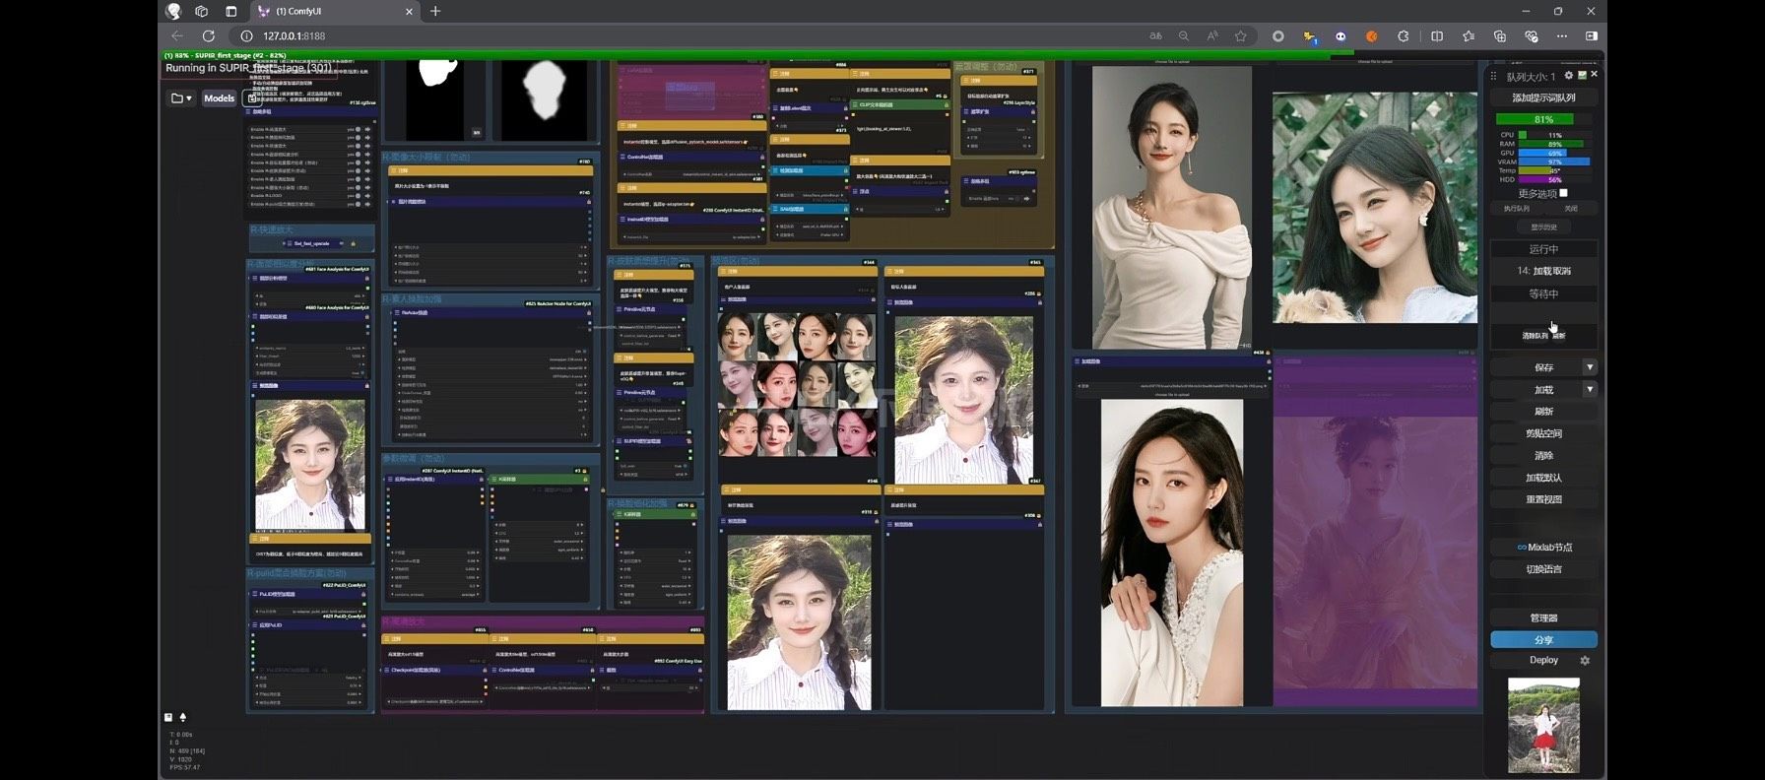The height and width of the screenshot is (780, 1765).
Task: Click the Models button
Action: (x=219, y=98)
